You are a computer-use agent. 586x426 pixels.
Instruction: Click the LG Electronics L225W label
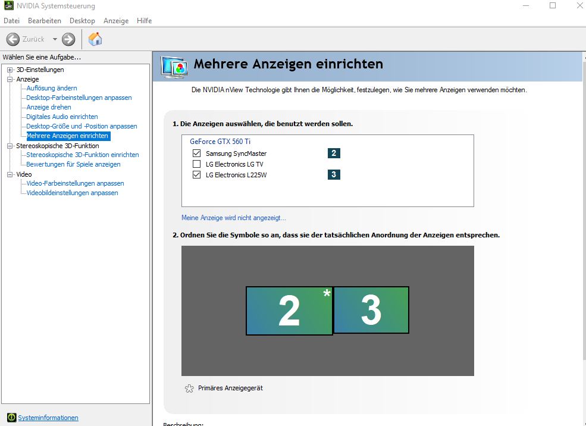coord(236,175)
